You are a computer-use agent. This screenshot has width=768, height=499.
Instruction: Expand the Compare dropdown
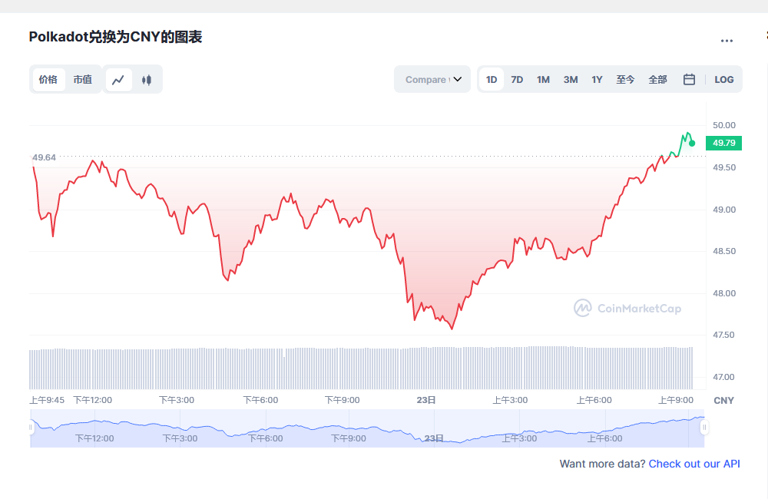(432, 79)
